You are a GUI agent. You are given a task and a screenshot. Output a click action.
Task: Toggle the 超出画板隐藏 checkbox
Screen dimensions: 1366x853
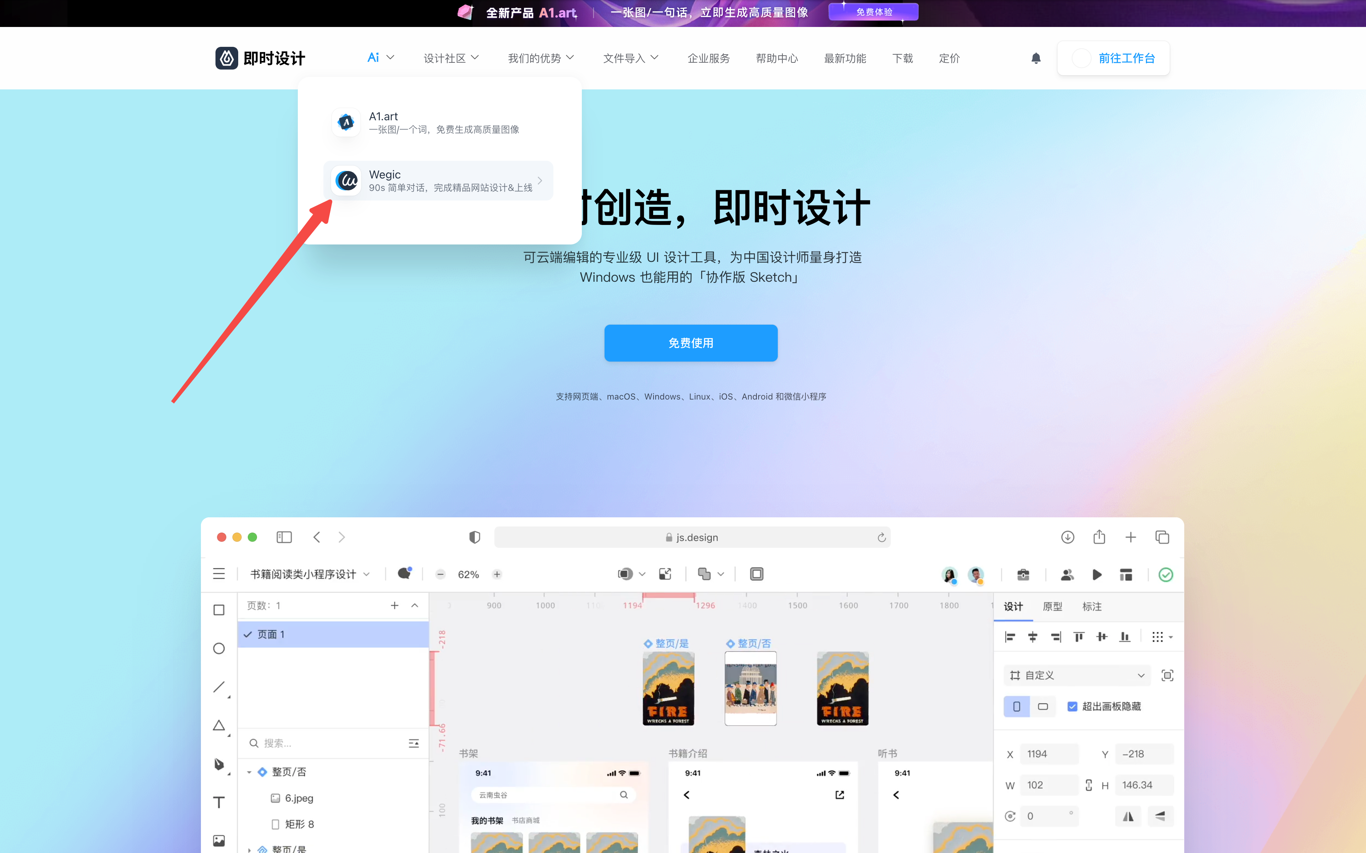1072,706
